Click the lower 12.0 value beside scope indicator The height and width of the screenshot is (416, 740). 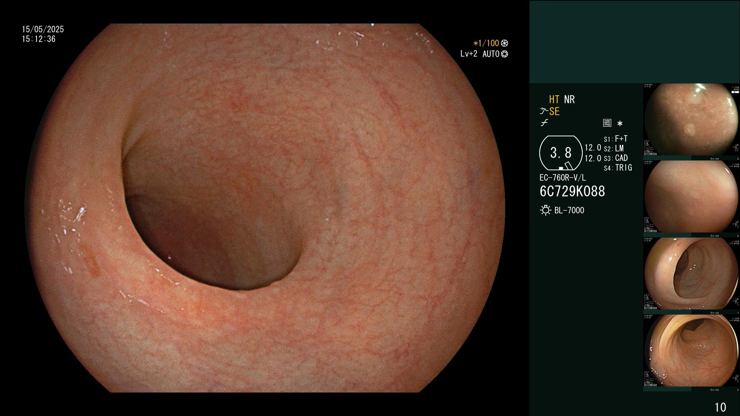593,158
